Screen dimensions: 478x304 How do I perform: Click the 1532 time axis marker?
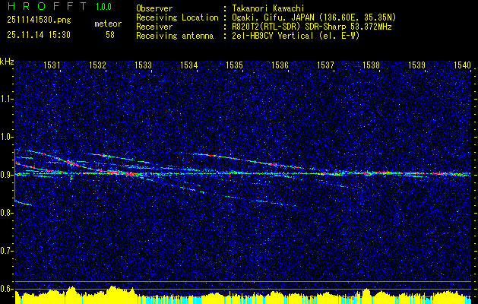click(x=97, y=65)
